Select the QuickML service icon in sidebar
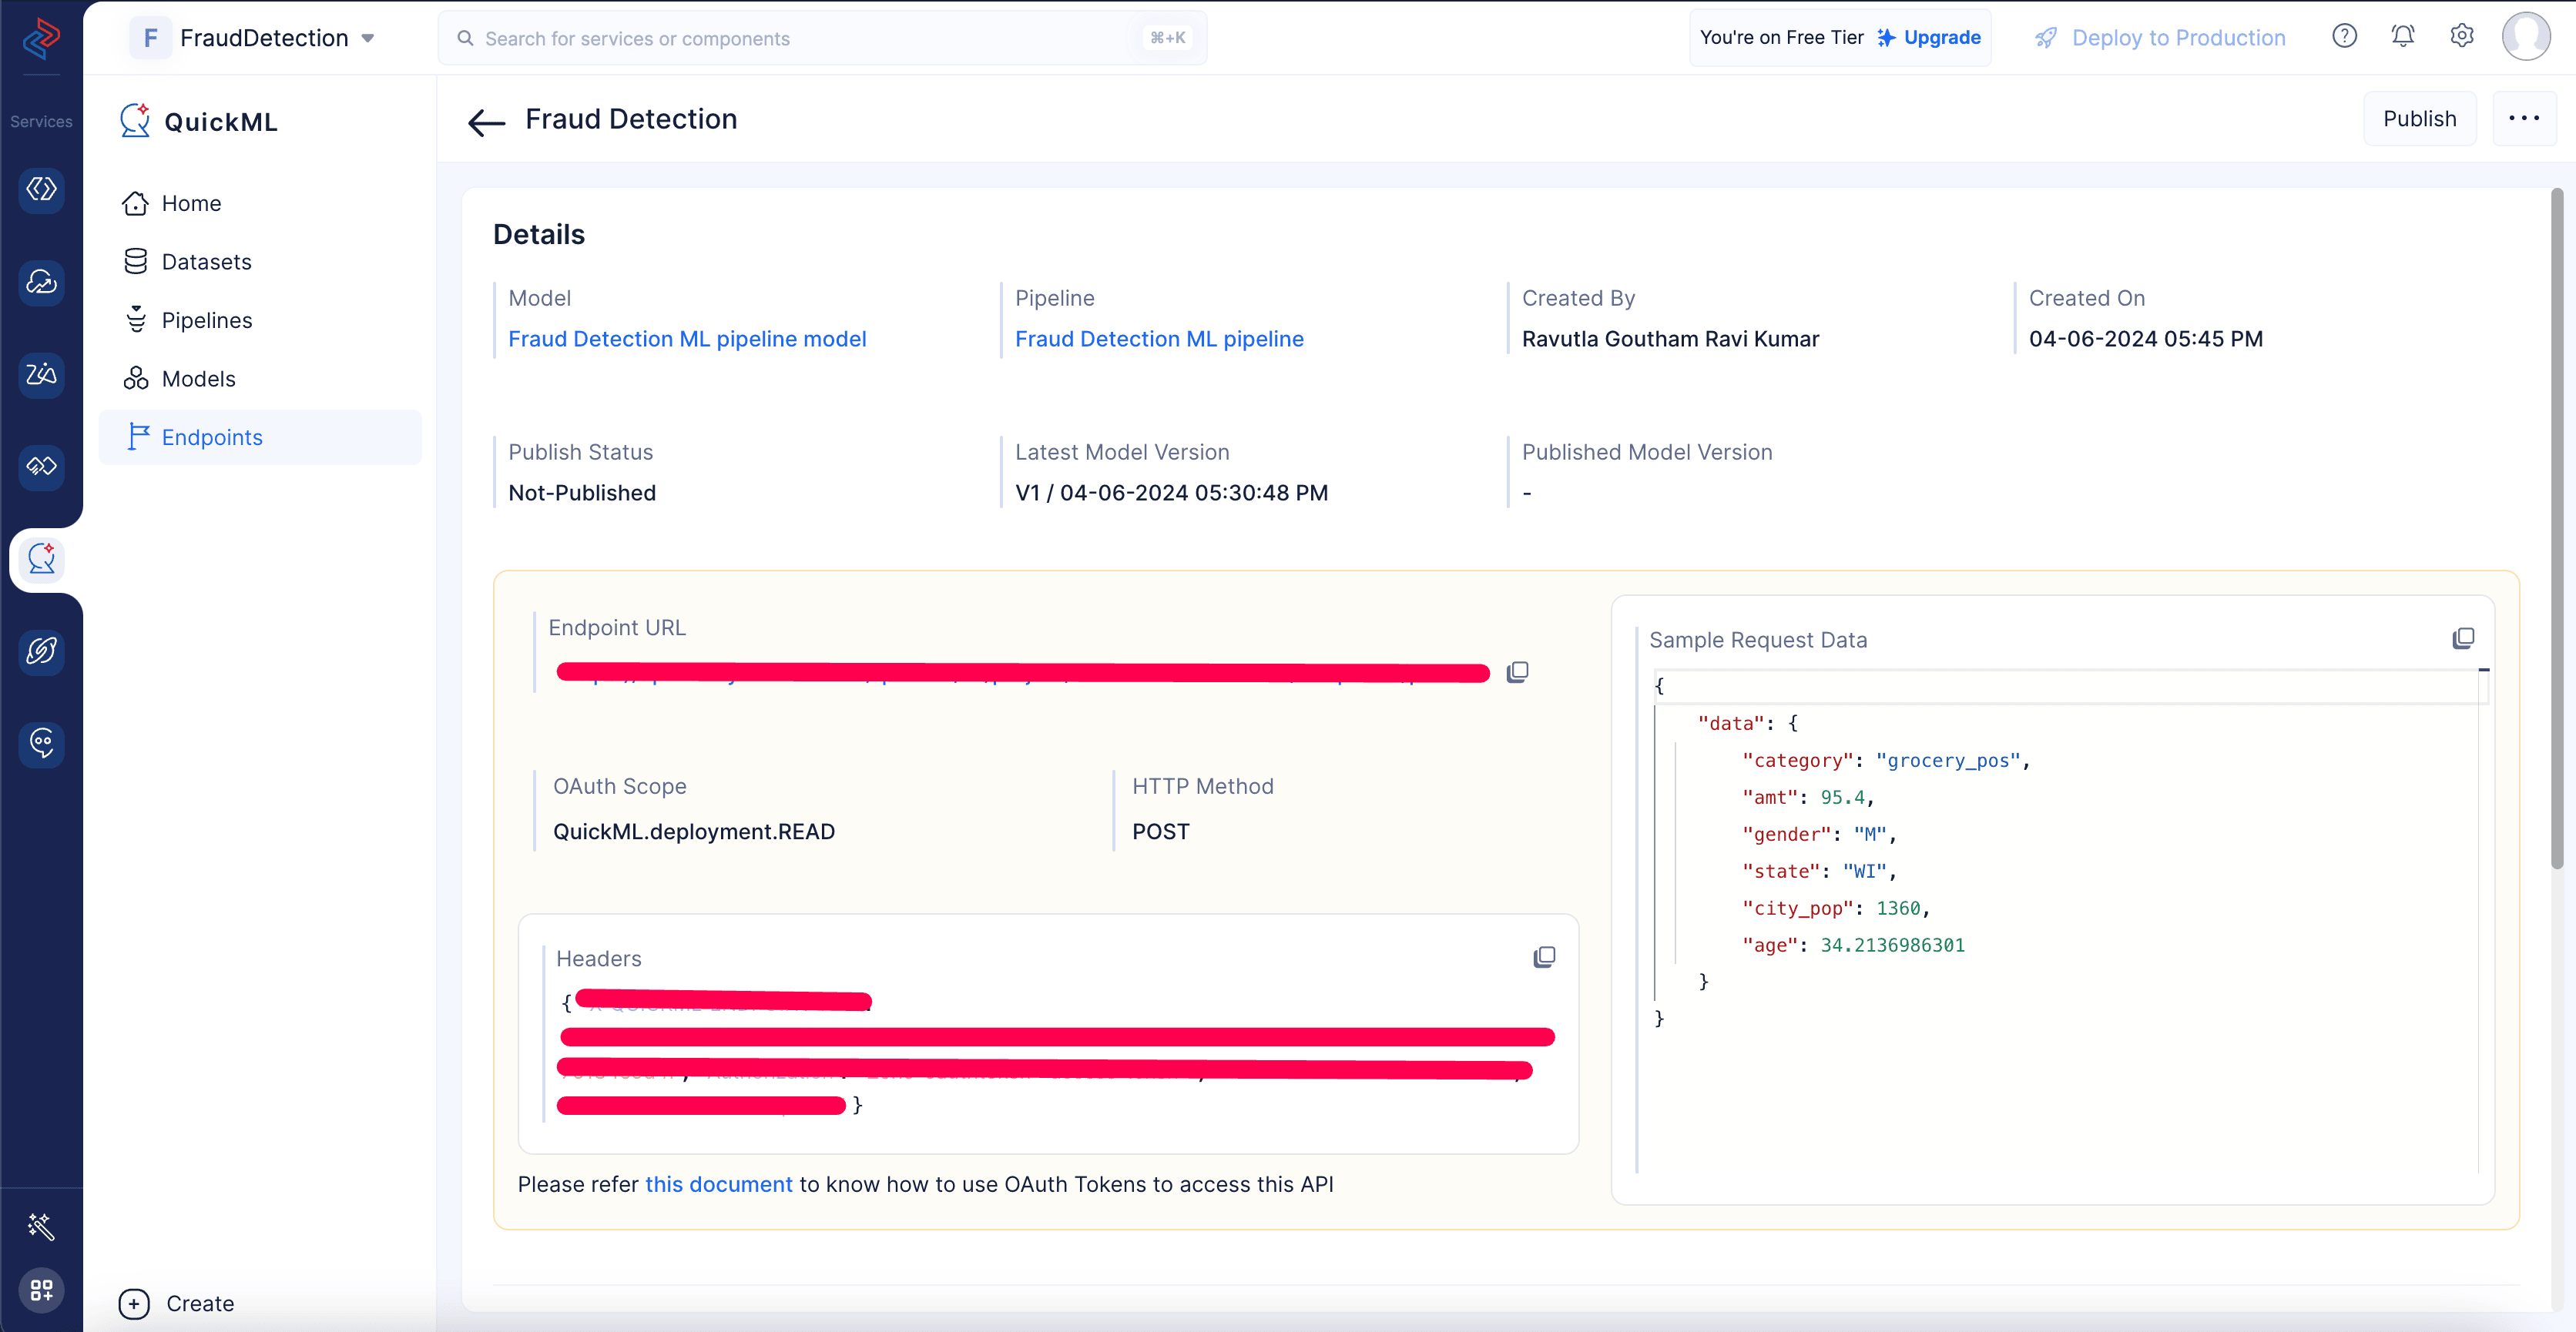The image size is (2576, 1332). [x=41, y=560]
